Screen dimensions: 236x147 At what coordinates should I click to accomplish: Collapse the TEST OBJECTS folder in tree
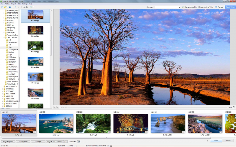pos(4,38)
